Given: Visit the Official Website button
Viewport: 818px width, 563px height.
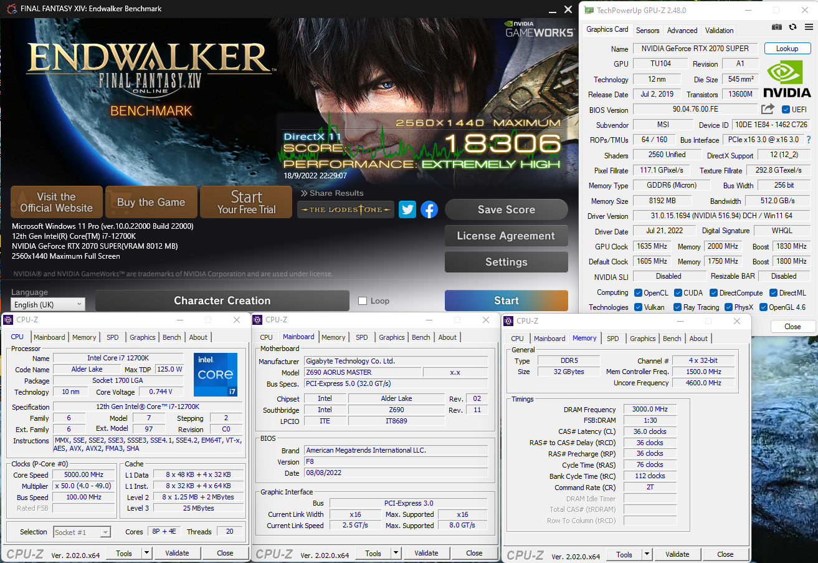Looking at the screenshot, I should click(57, 202).
